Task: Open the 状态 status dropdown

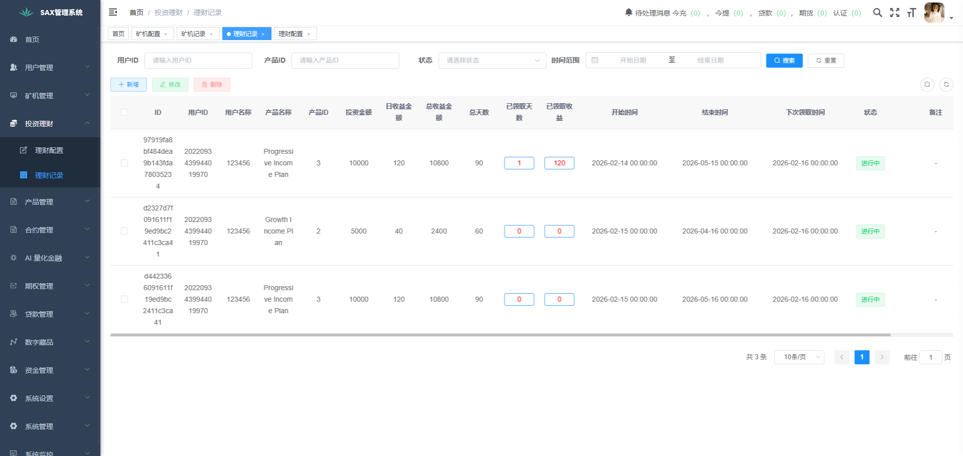Action: [x=492, y=61]
